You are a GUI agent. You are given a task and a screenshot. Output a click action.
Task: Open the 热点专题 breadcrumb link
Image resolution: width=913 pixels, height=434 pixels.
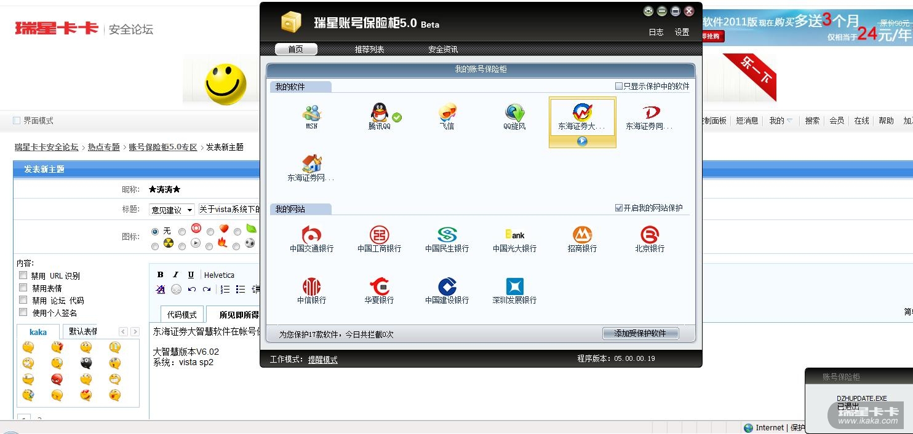pyautogui.click(x=103, y=147)
